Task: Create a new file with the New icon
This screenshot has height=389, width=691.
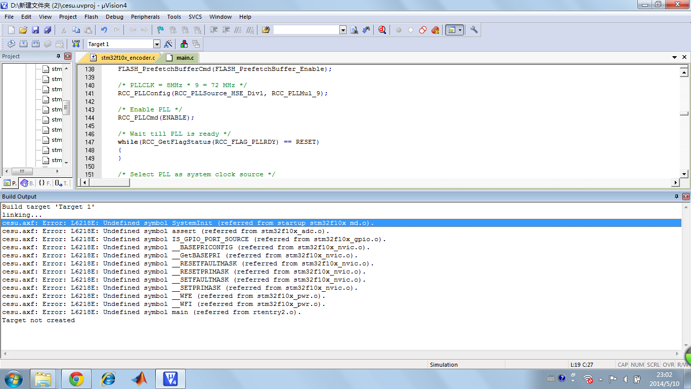Action: pyautogui.click(x=11, y=30)
